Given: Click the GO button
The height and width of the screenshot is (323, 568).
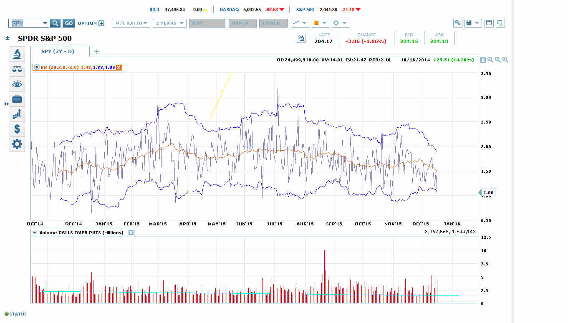Looking at the screenshot, I should 69,23.
